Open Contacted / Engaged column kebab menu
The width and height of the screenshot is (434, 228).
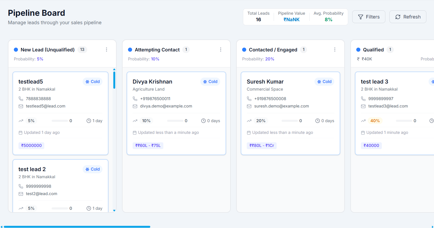(335, 50)
